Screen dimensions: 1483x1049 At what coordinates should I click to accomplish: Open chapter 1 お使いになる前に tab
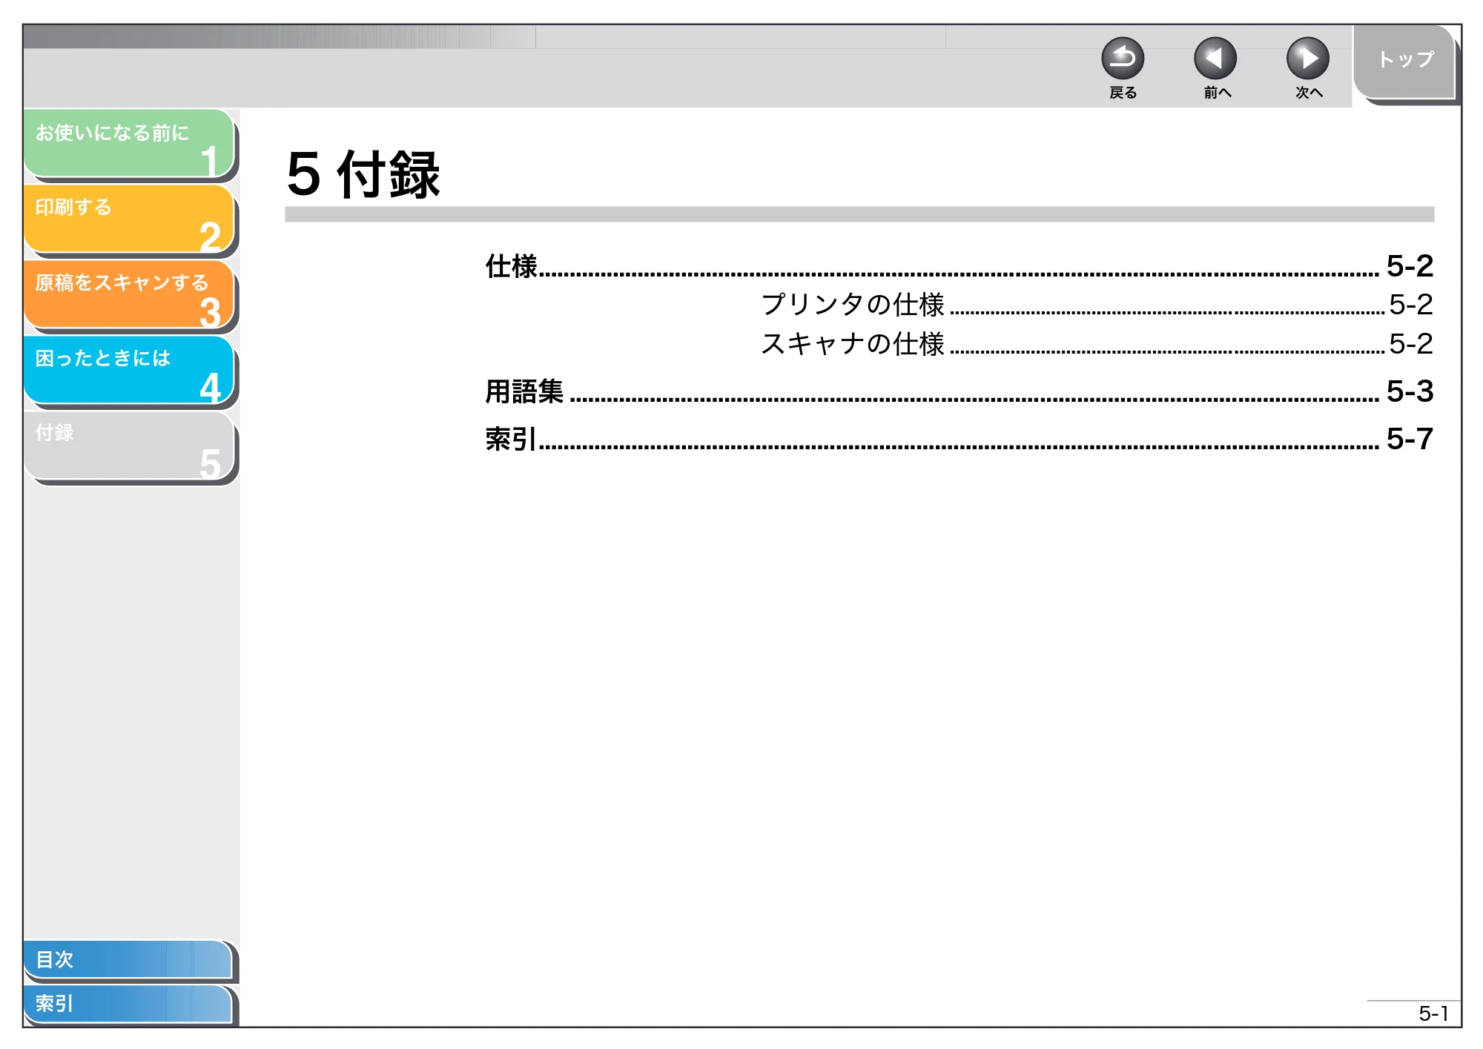click(x=130, y=144)
